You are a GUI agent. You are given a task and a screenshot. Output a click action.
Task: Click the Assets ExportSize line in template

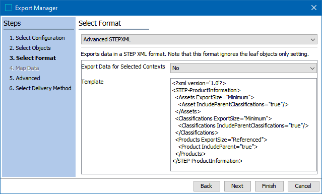coord(215,98)
